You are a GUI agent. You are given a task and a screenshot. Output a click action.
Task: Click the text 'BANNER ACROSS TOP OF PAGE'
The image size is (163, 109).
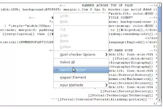(107, 5)
